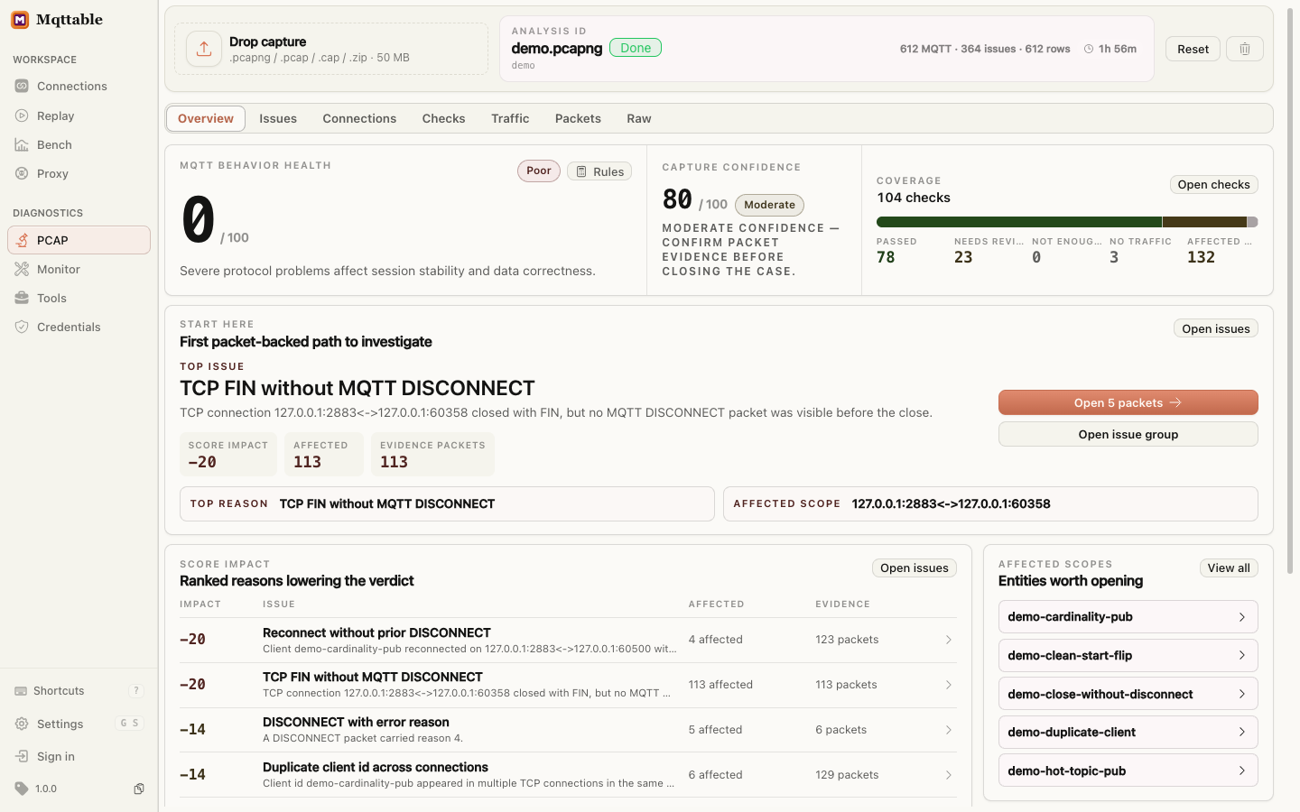Click the Replay icon in the sidebar
The height and width of the screenshot is (812, 1300).
[x=22, y=115]
